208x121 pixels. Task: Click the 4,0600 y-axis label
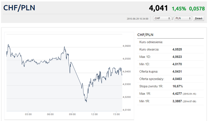[x=126, y=46]
